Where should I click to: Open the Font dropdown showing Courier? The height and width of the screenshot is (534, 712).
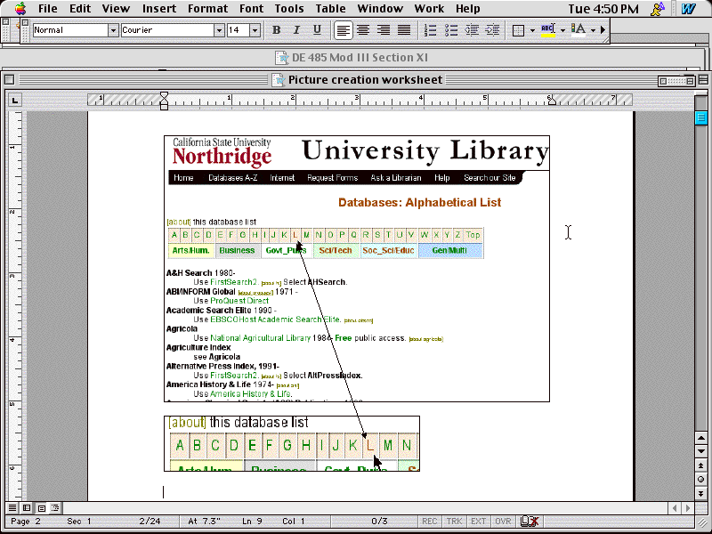(x=219, y=30)
